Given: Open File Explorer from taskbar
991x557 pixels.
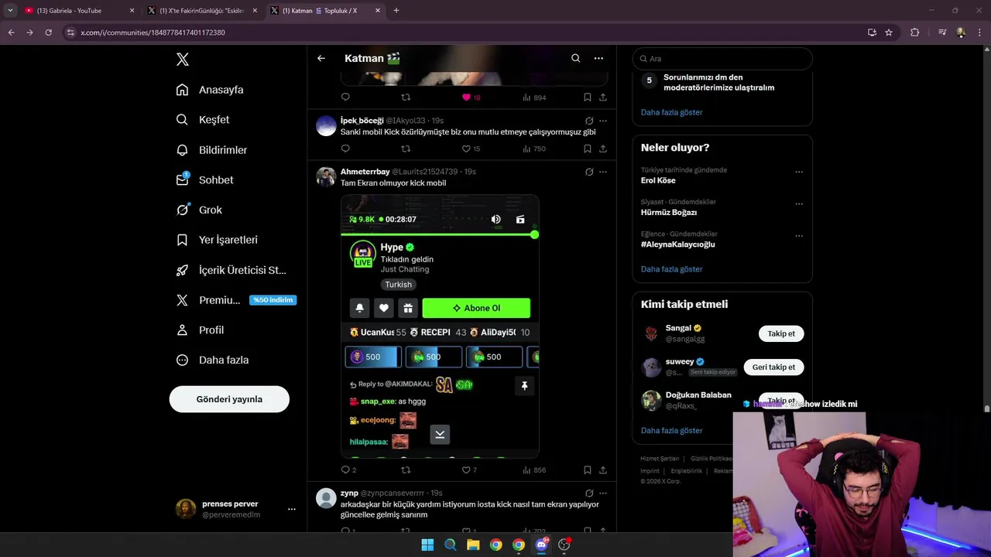Looking at the screenshot, I should point(473,545).
